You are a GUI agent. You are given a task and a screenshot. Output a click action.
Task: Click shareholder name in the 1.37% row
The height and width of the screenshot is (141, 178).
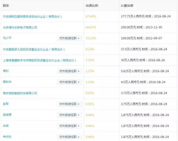click(x=5, y=71)
